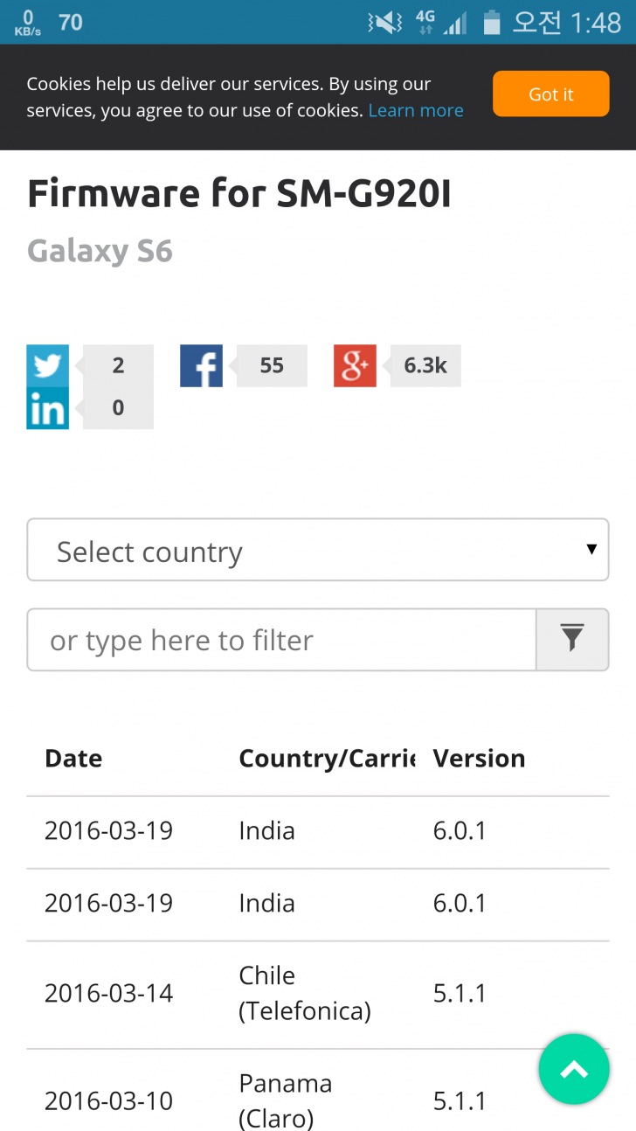This screenshot has height=1131, width=636.
Task: Click the Facebook share icon
Action: pyautogui.click(x=201, y=365)
